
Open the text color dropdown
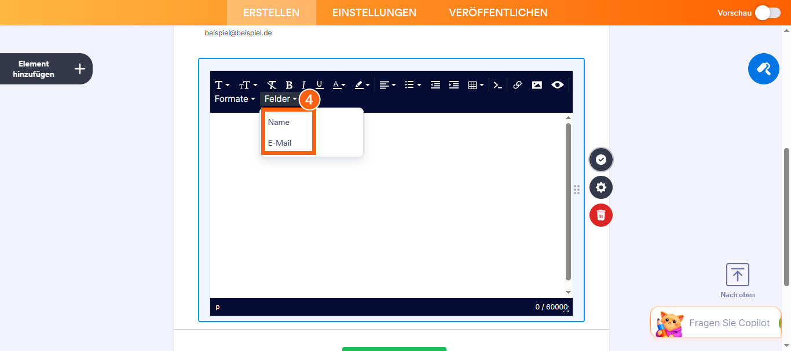[339, 85]
